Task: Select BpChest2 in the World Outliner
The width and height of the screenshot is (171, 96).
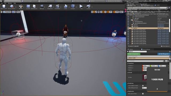Action: pyautogui.click(x=136, y=27)
